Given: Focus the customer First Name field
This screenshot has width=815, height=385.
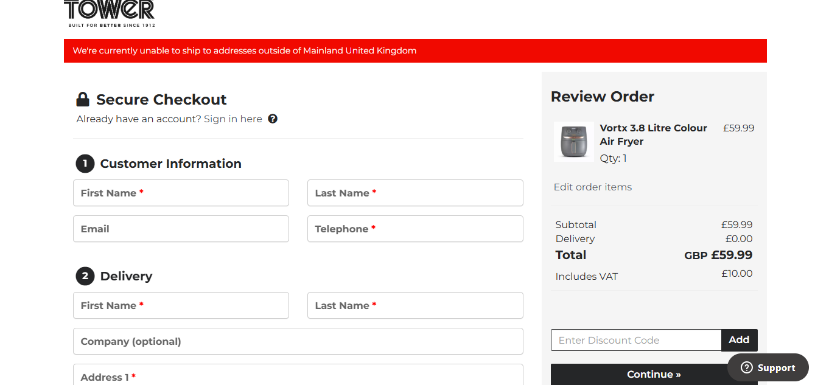Looking at the screenshot, I should (x=181, y=193).
